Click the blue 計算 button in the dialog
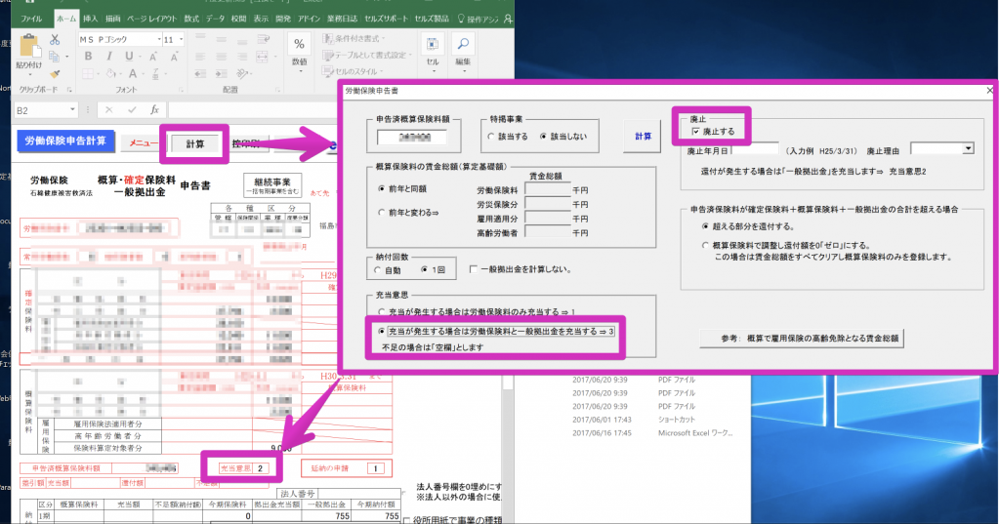The image size is (1000, 524). click(643, 136)
